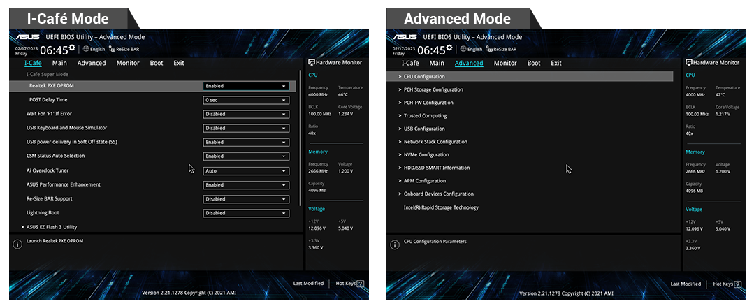Viewport: 754px width, 306px height.
Task: Open the Realtek PXE OPROM dropdown
Action: [246, 87]
